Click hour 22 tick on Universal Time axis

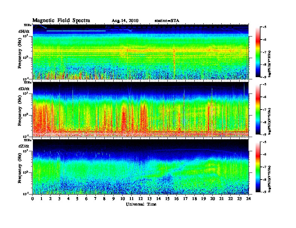[x=231, y=199]
